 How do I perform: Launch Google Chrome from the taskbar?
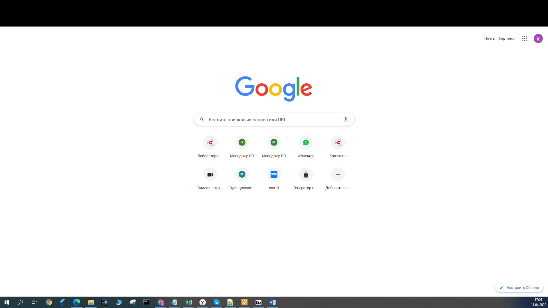tap(49, 302)
